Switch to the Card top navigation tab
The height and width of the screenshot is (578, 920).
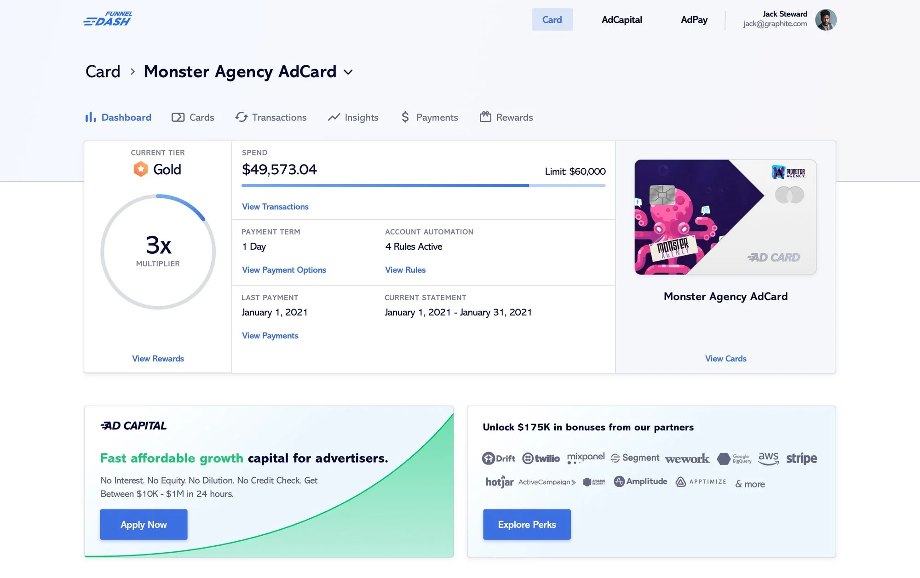coord(552,20)
